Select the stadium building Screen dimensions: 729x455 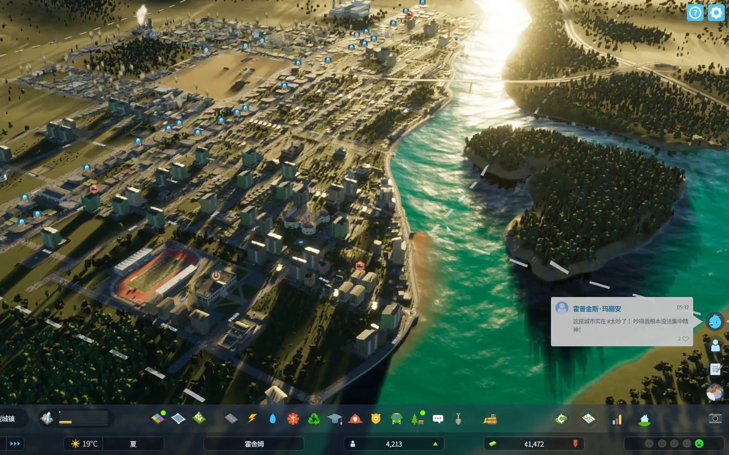[x=157, y=275]
